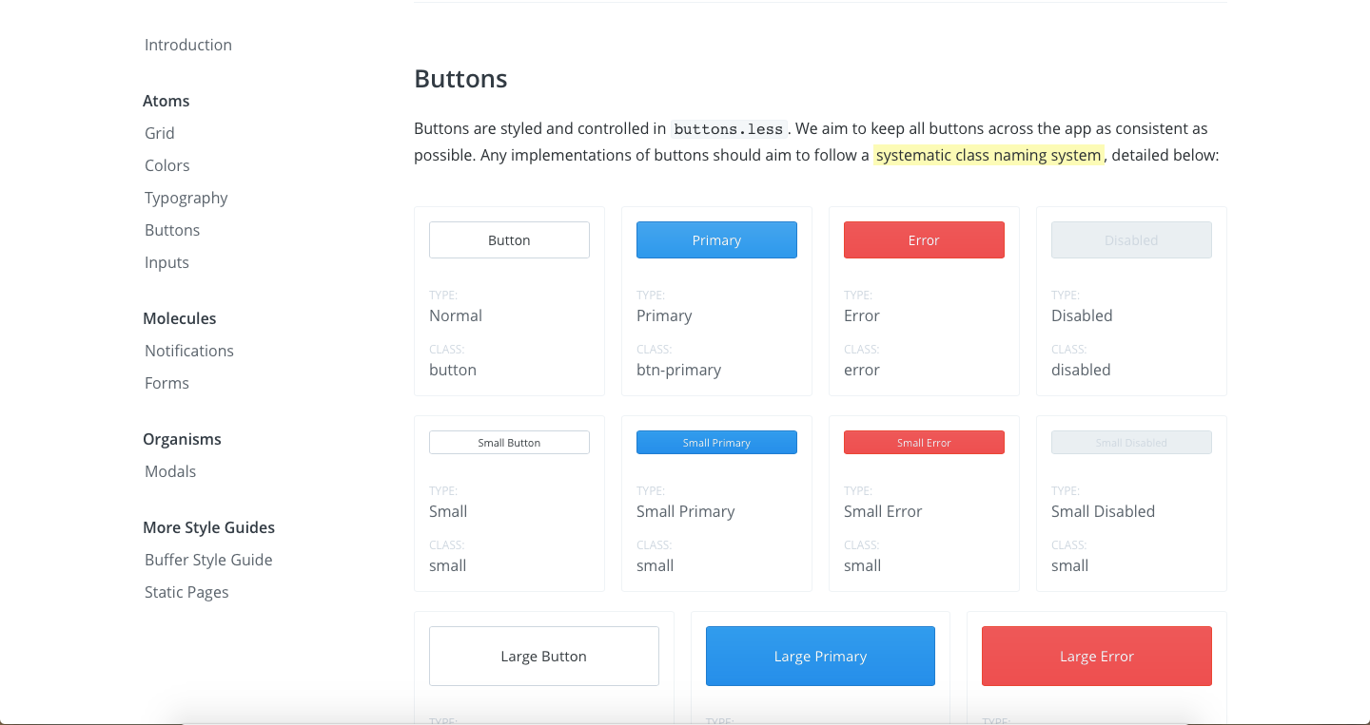Screen dimensions: 1370x725
Task: Jump to Inputs section
Action: click(x=167, y=262)
